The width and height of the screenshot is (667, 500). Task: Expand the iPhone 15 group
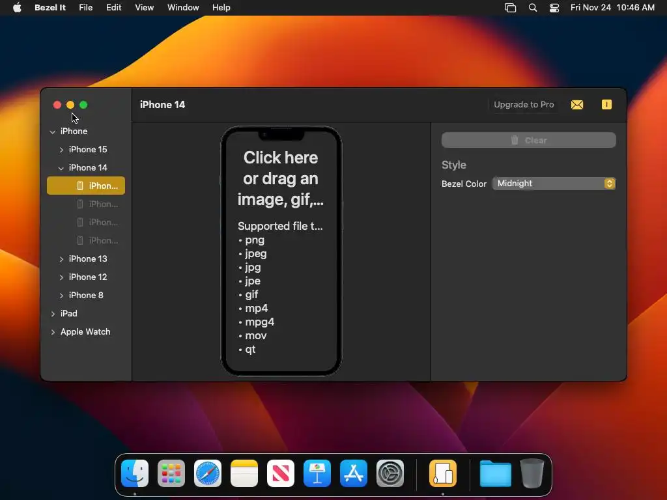[x=61, y=150]
